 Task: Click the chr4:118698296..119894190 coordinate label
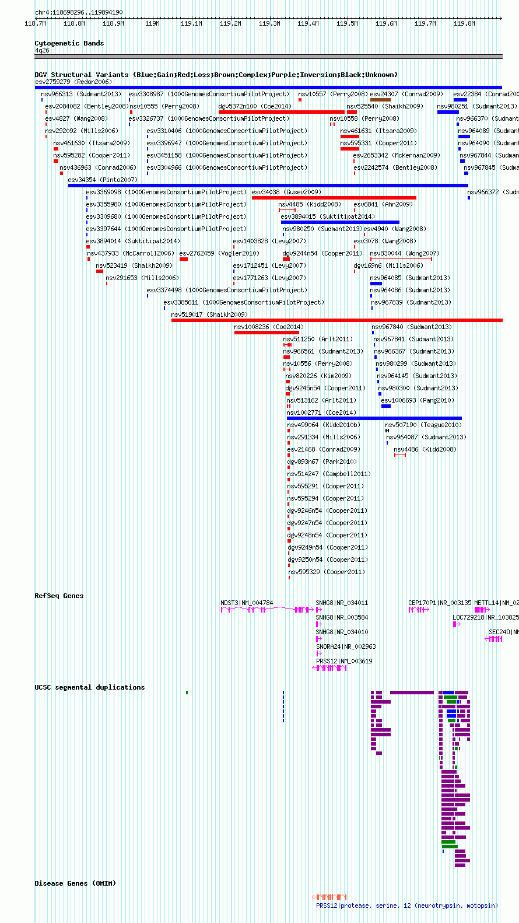point(79,12)
